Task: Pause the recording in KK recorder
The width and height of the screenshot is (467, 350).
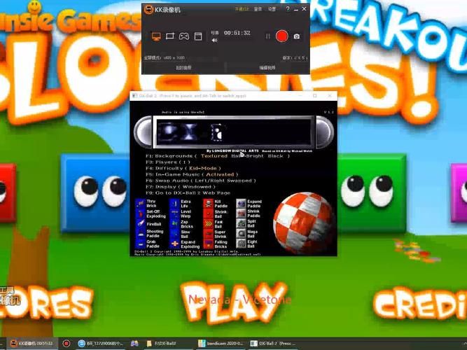Action: [x=267, y=36]
